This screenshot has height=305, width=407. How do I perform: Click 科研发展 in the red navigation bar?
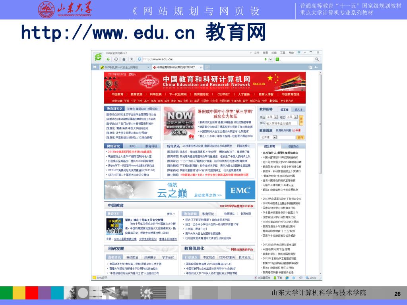(x=156, y=95)
